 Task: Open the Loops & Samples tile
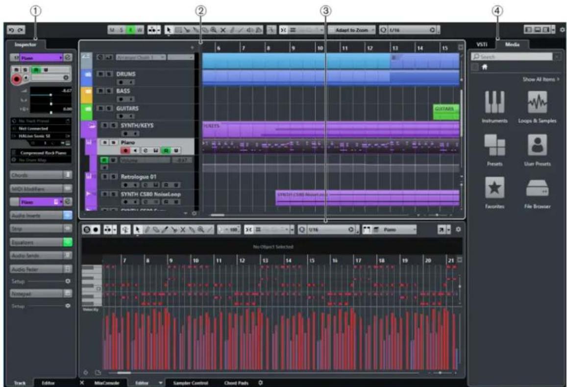click(537, 107)
